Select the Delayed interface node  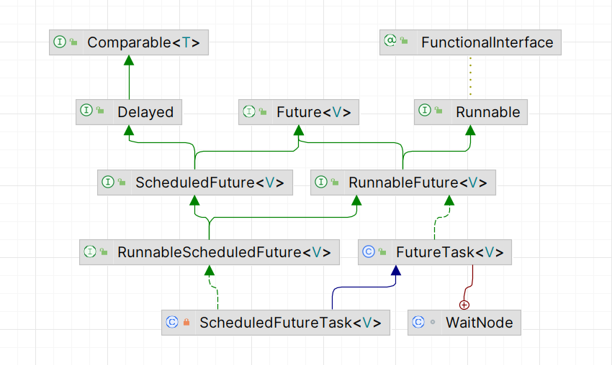pos(145,111)
